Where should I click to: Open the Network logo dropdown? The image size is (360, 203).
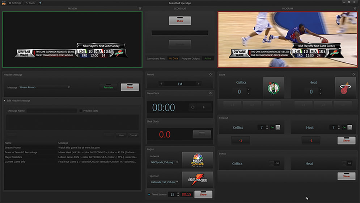tap(165, 162)
